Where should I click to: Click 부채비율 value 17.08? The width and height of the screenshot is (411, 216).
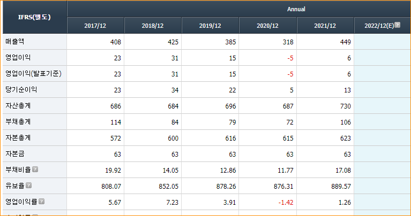point(343,171)
